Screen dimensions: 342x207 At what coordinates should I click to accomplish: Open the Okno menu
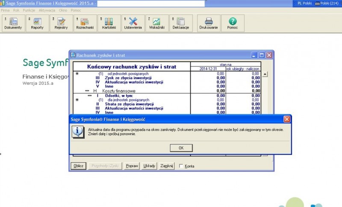[x=63, y=10]
